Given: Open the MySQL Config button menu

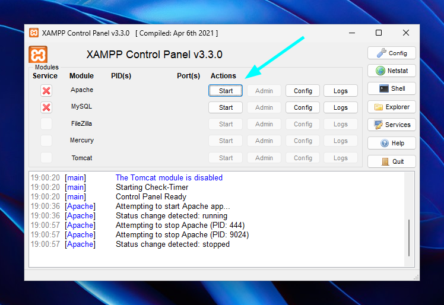Looking at the screenshot, I should tap(303, 107).
